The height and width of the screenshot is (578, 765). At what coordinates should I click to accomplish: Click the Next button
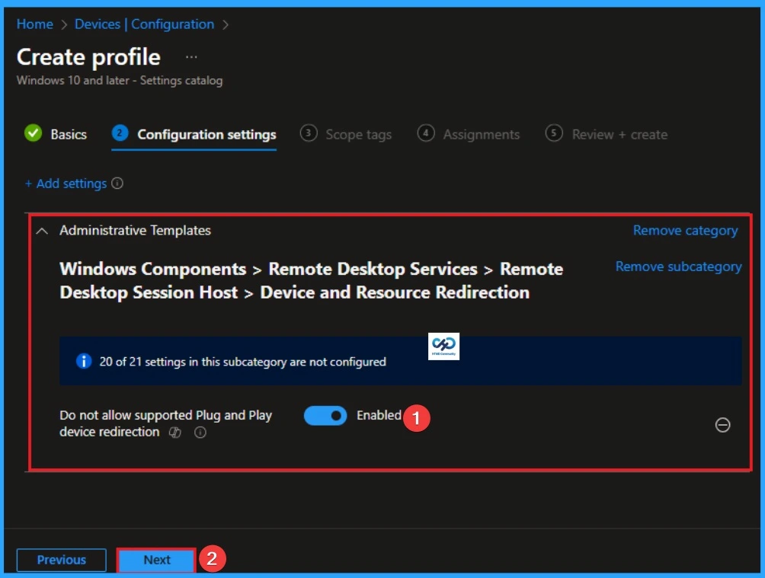156,559
